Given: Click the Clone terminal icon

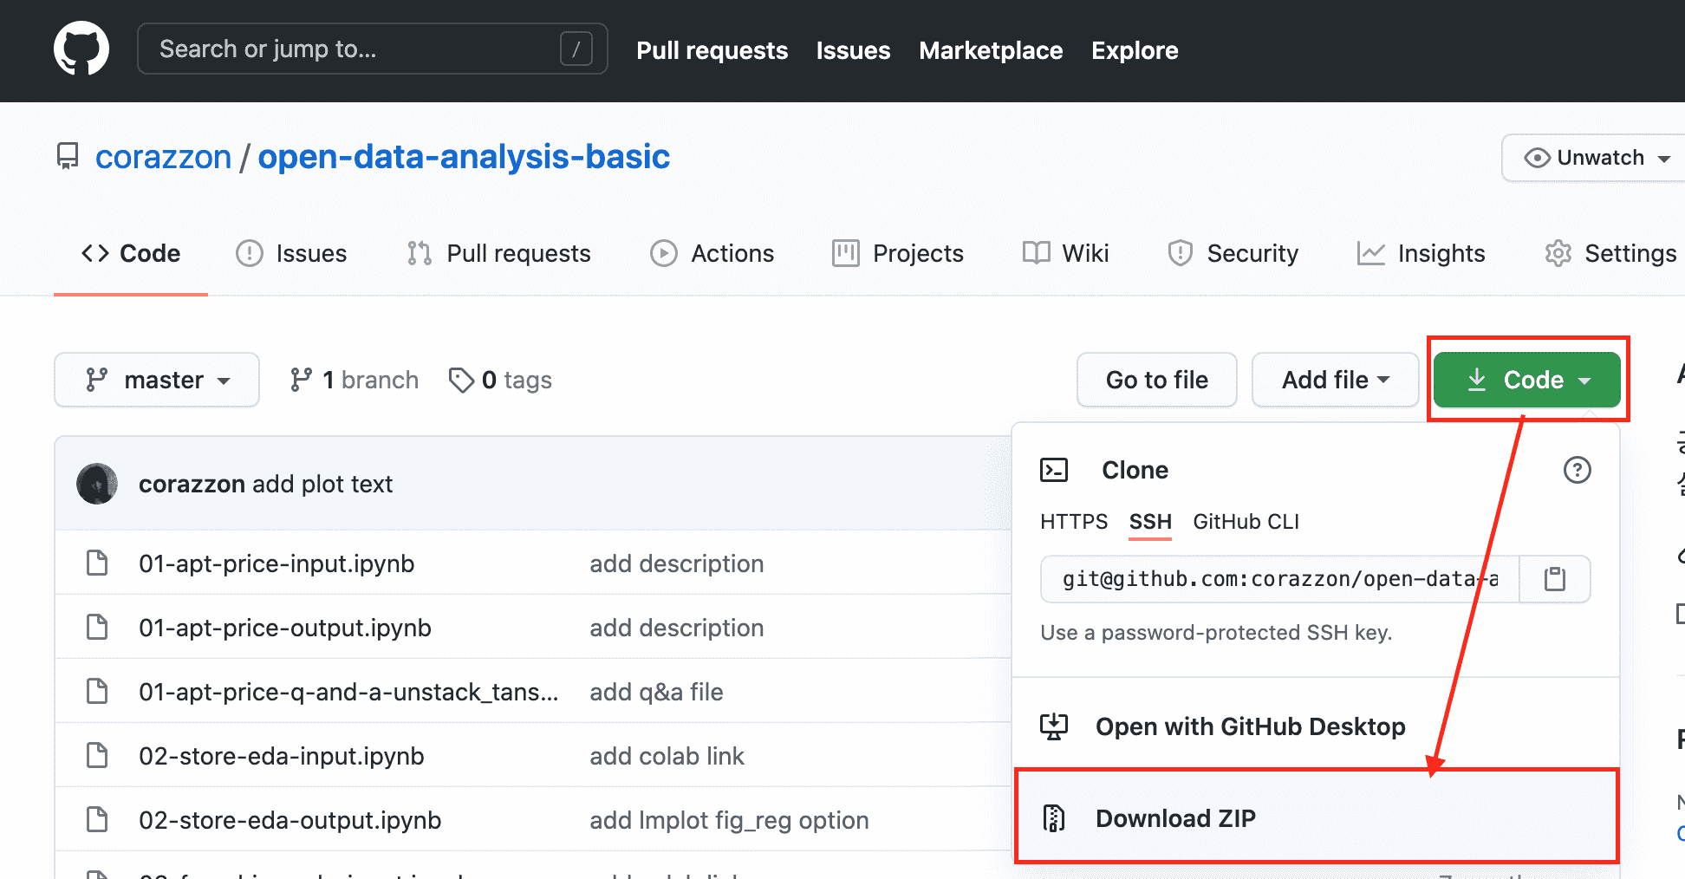Looking at the screenshot, I should point(1054,470).
